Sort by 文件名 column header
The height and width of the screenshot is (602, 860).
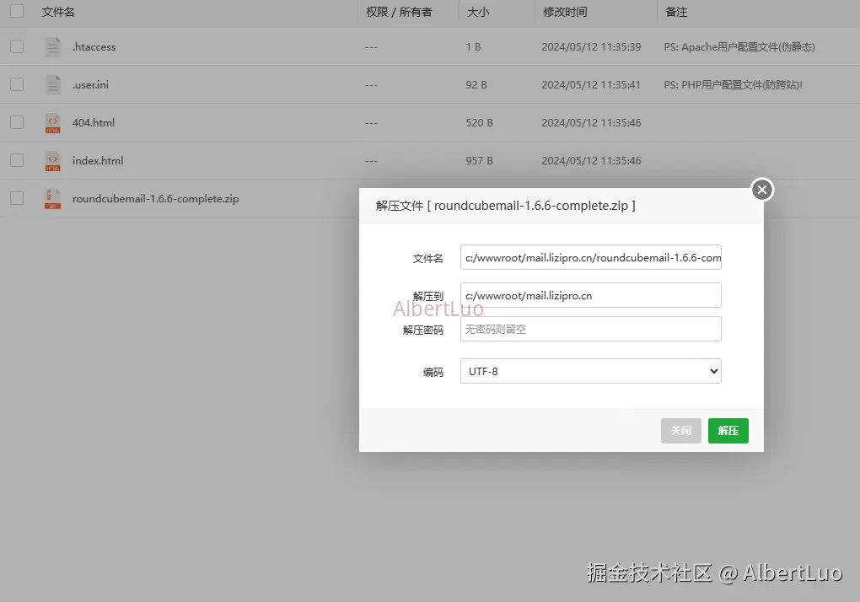point(58,12)
